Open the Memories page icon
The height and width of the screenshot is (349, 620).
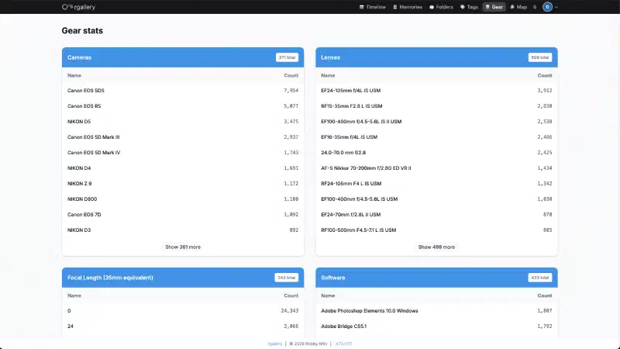396,7
